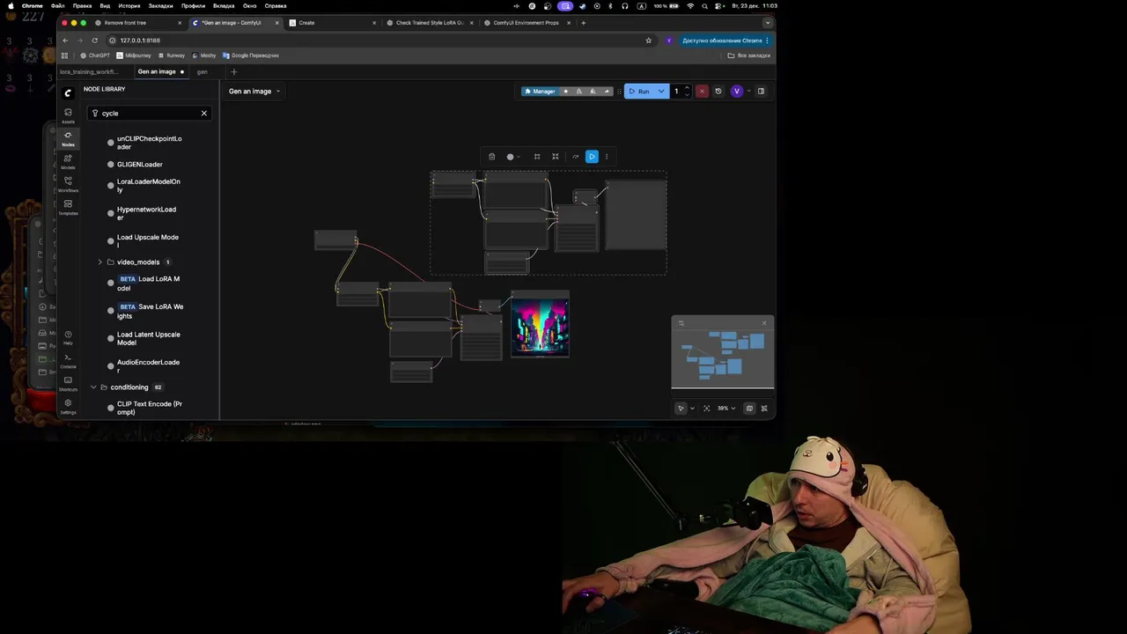Switch to the gen workflow tab
1127x634 pixels.
click(203, 72)
